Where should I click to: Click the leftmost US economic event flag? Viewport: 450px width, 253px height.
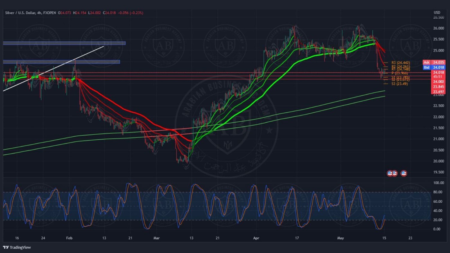point(390,173)
